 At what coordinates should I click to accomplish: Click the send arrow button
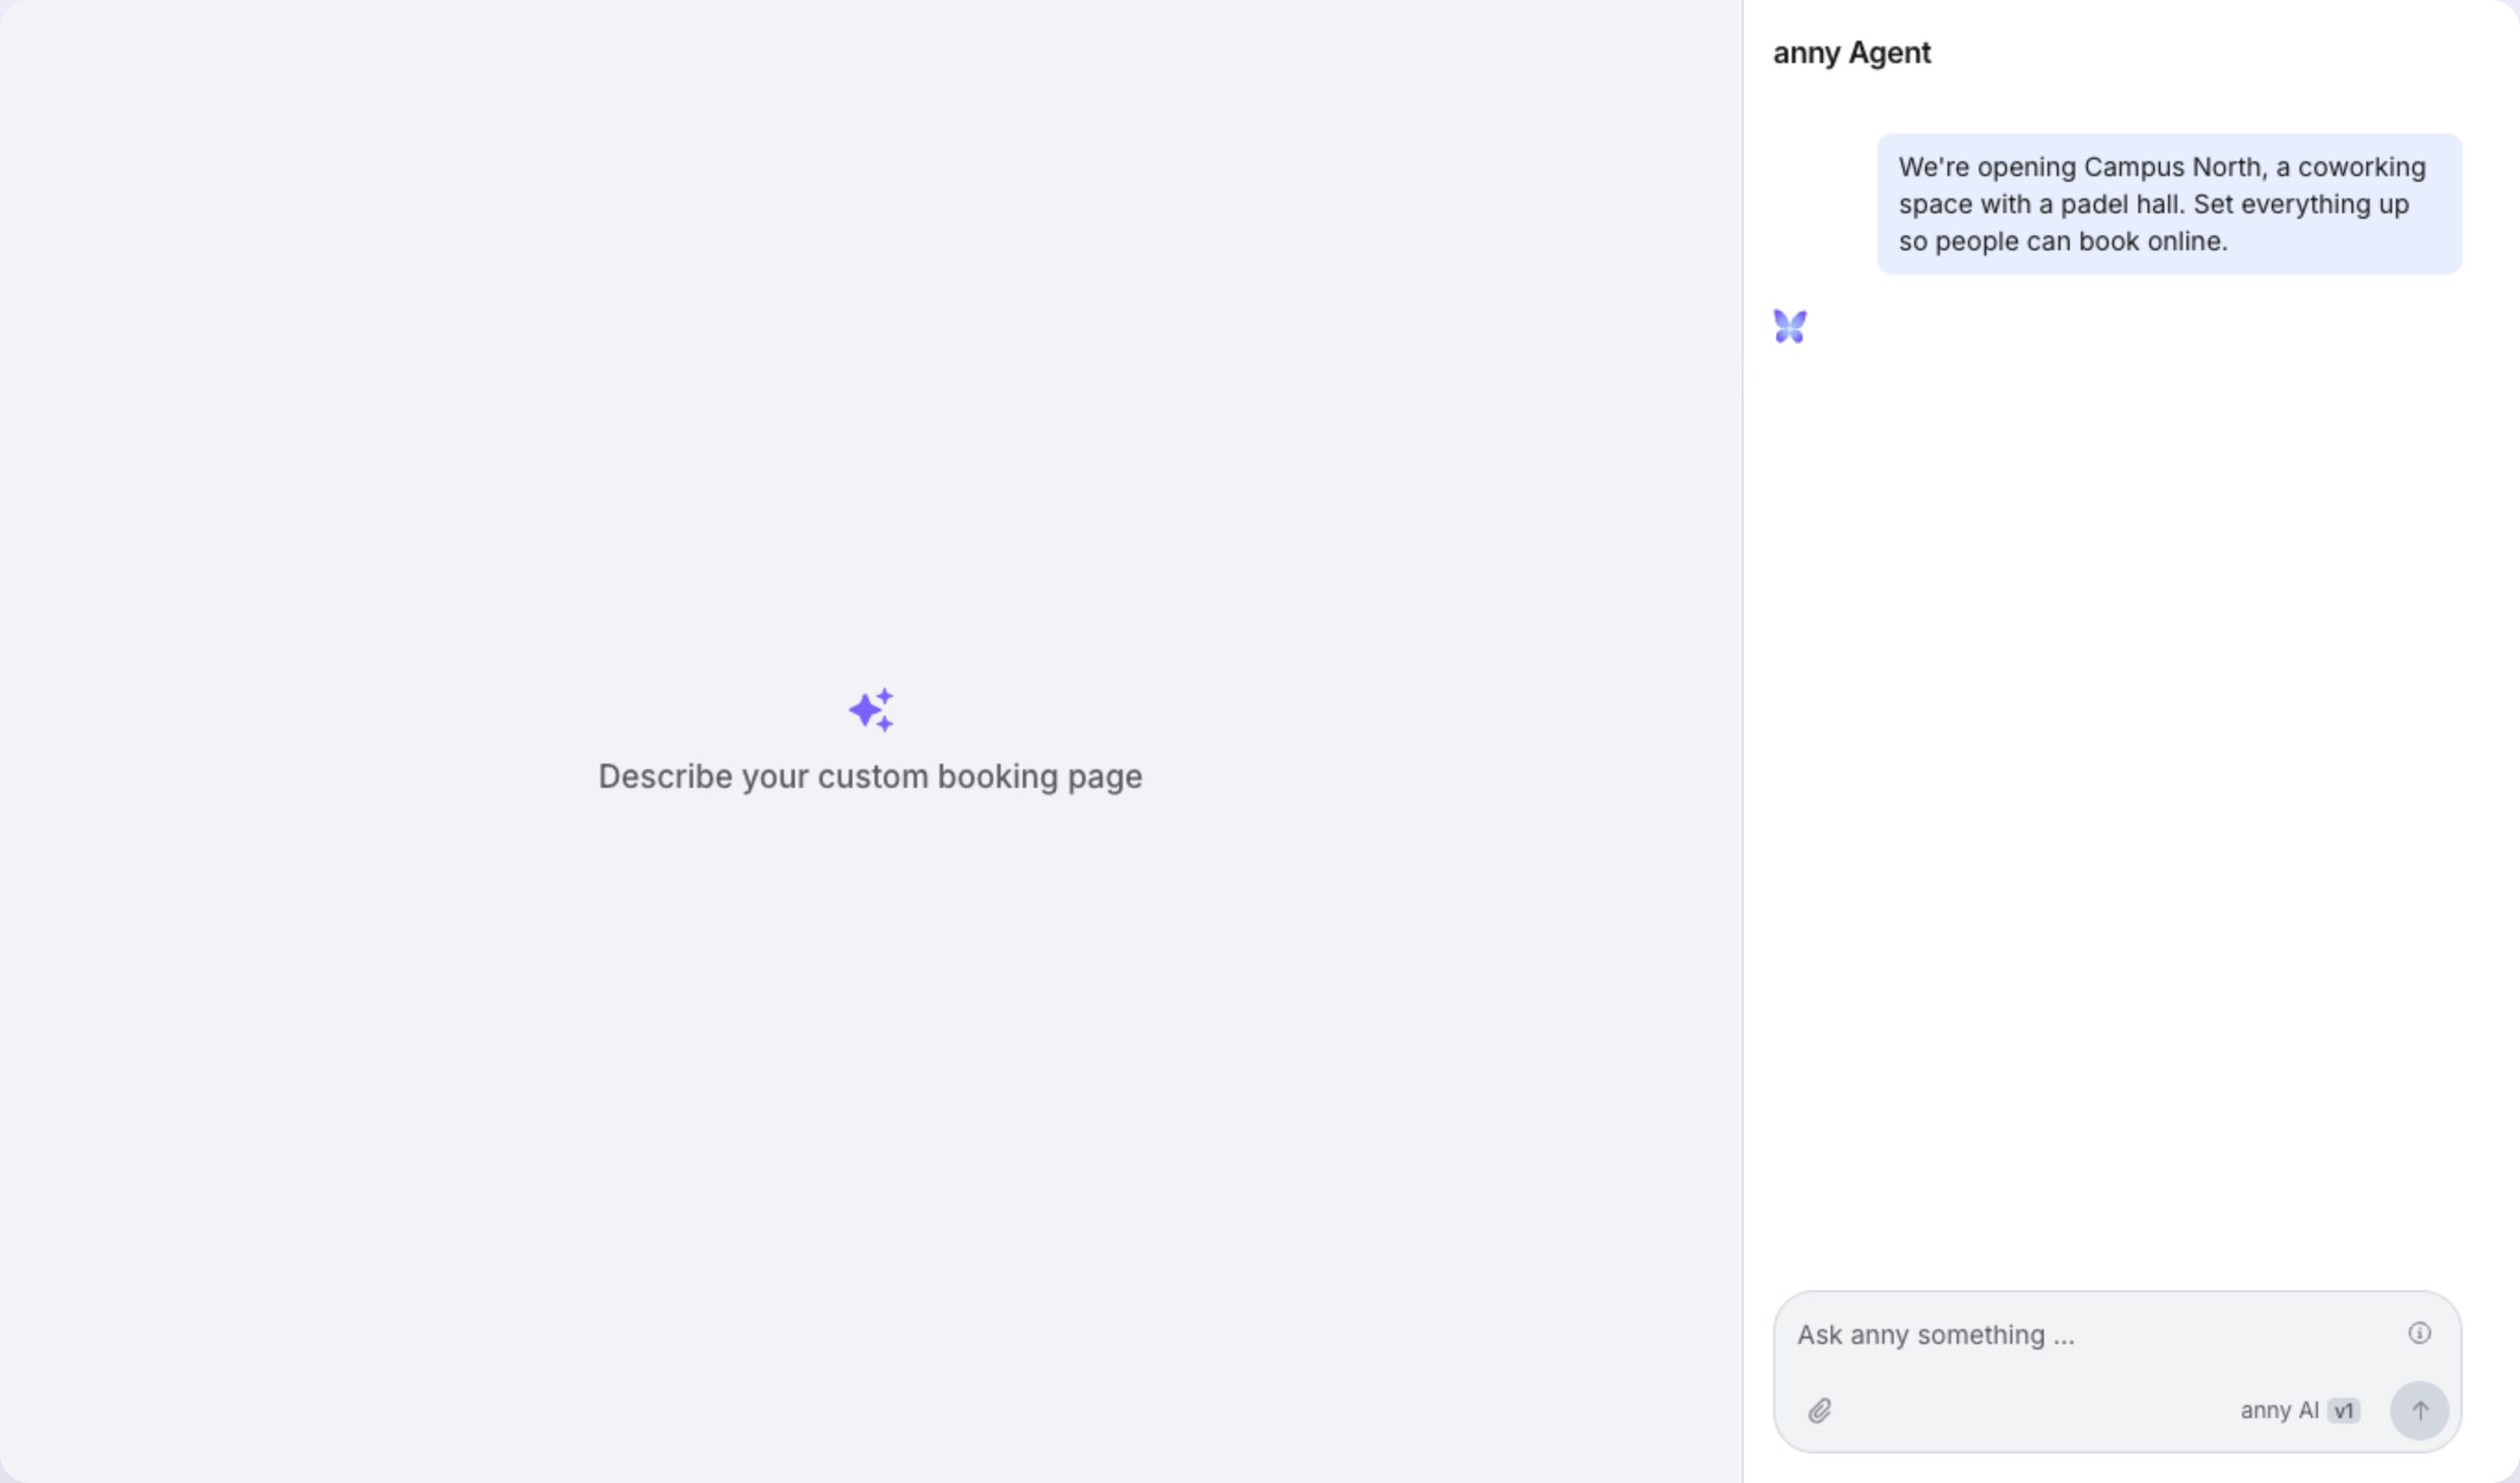pyautogui.click(x=2419, y=1410)
